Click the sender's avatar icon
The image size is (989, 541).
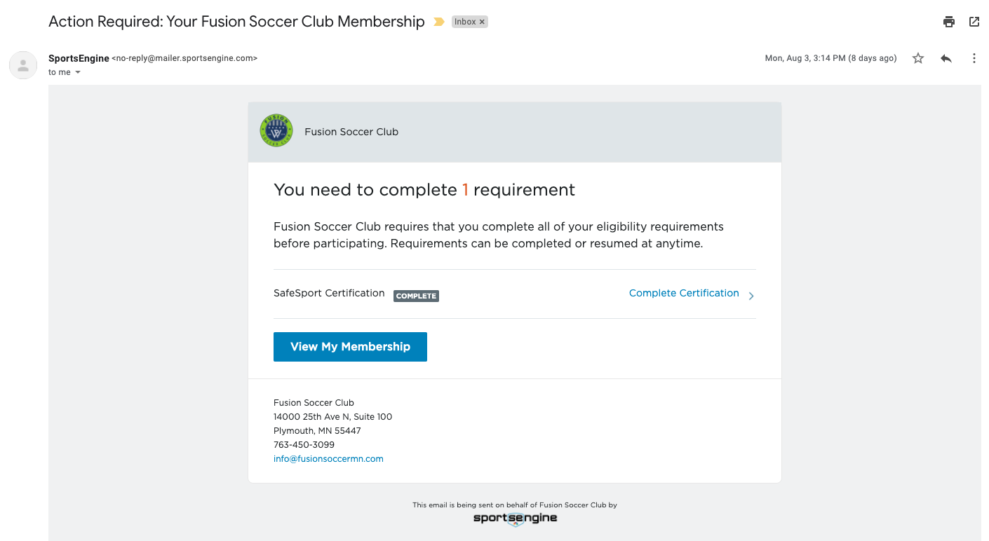pyautogui.click(x=23, y=65)
